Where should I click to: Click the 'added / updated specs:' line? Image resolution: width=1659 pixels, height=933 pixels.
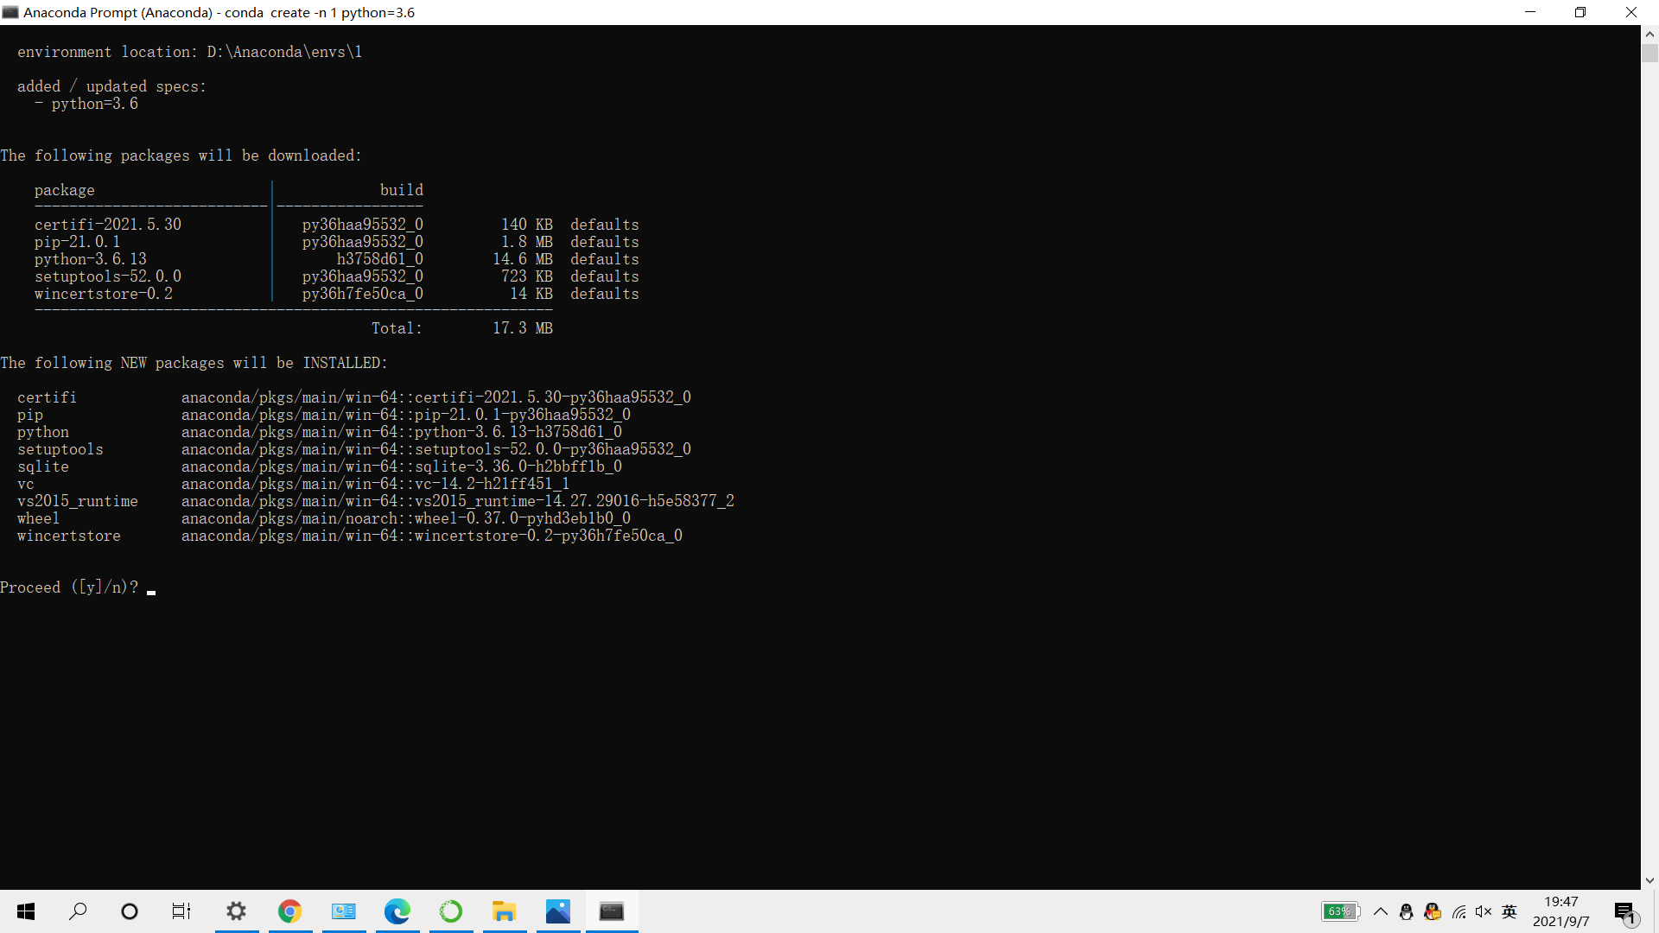[x=112, y=86]
